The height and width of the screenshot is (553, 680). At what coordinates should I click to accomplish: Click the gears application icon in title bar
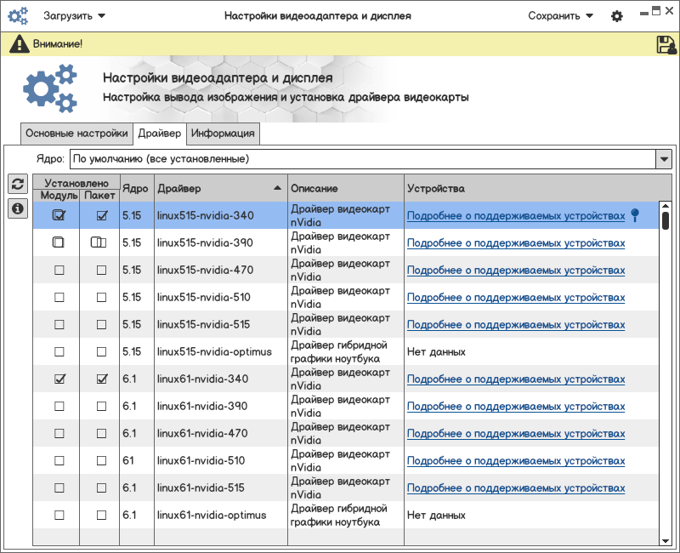click(18, 15)
